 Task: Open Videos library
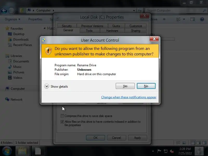click(18, 77)
